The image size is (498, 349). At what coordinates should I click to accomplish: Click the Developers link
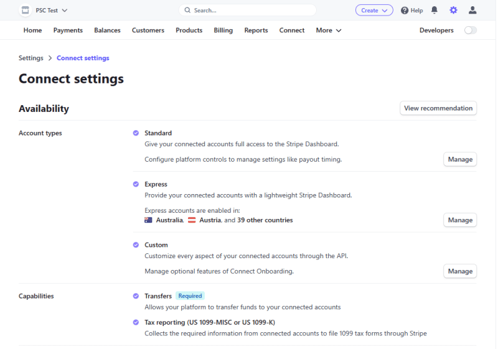(436, 30)
